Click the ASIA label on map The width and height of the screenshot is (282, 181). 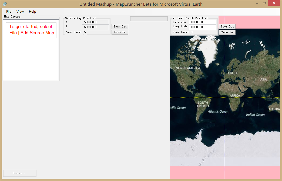[263, 79]
